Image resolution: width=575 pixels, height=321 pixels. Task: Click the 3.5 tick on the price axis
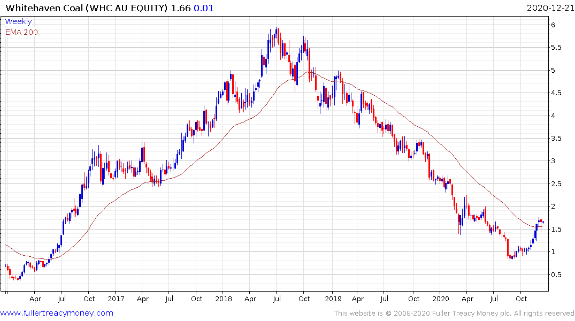(x=556, y=139)
